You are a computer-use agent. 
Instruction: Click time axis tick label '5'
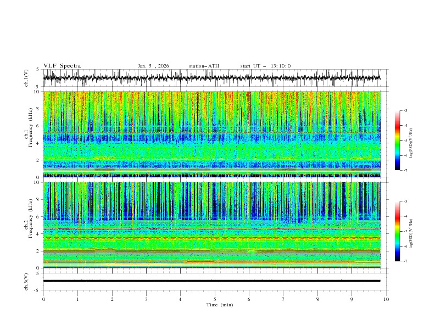tap(215, 299)
